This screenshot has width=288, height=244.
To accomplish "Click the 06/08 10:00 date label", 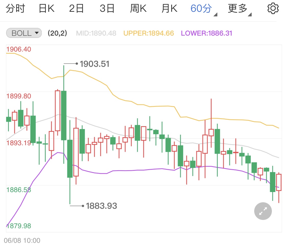I will pos(22,240).
